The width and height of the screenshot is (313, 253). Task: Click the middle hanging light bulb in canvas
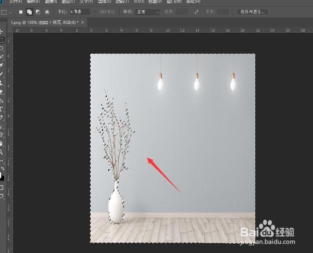tap(197, 82)
